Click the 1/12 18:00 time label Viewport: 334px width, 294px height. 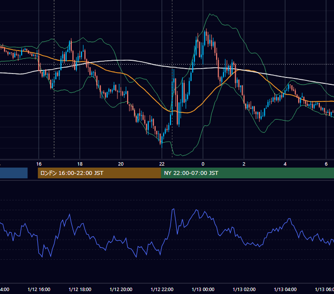(80, 289)
